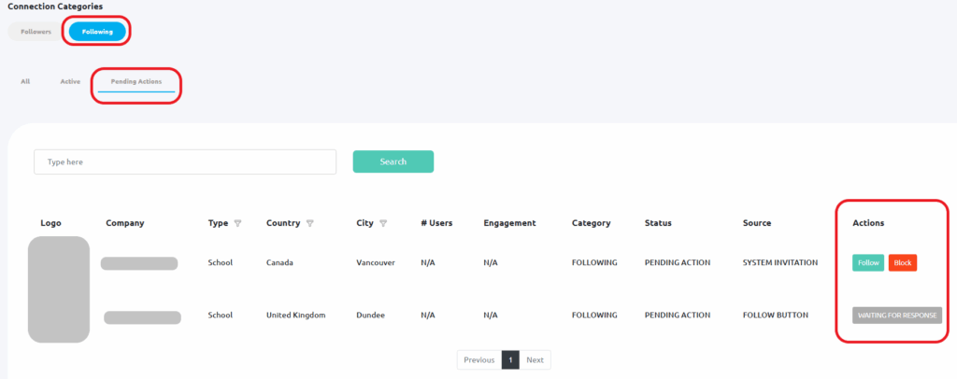This screenshot has height=379, width=957.
Task: Open the Vancouver company name placeholder
Action: [139, 263]
